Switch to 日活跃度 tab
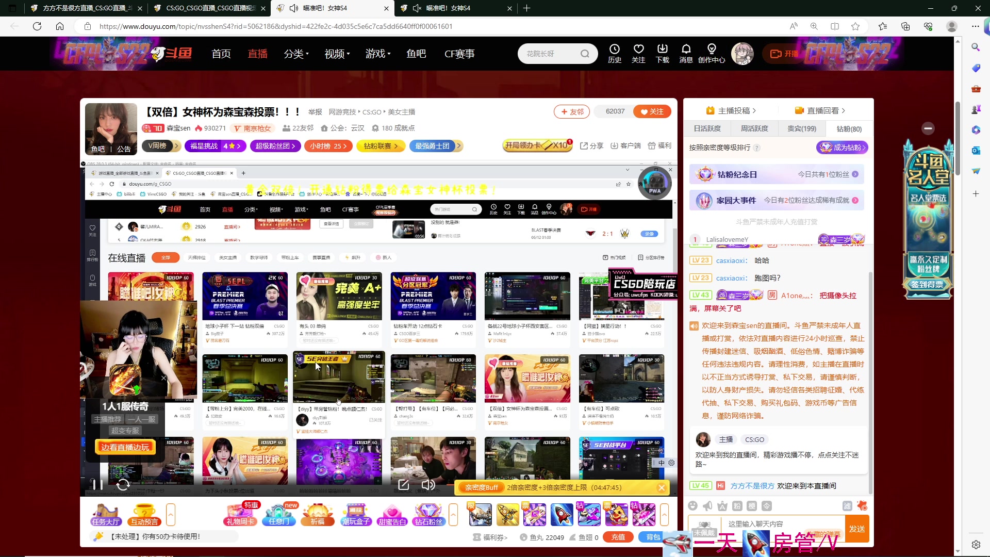Viewport: 990px width, 557px height. (x=707, y=129)
